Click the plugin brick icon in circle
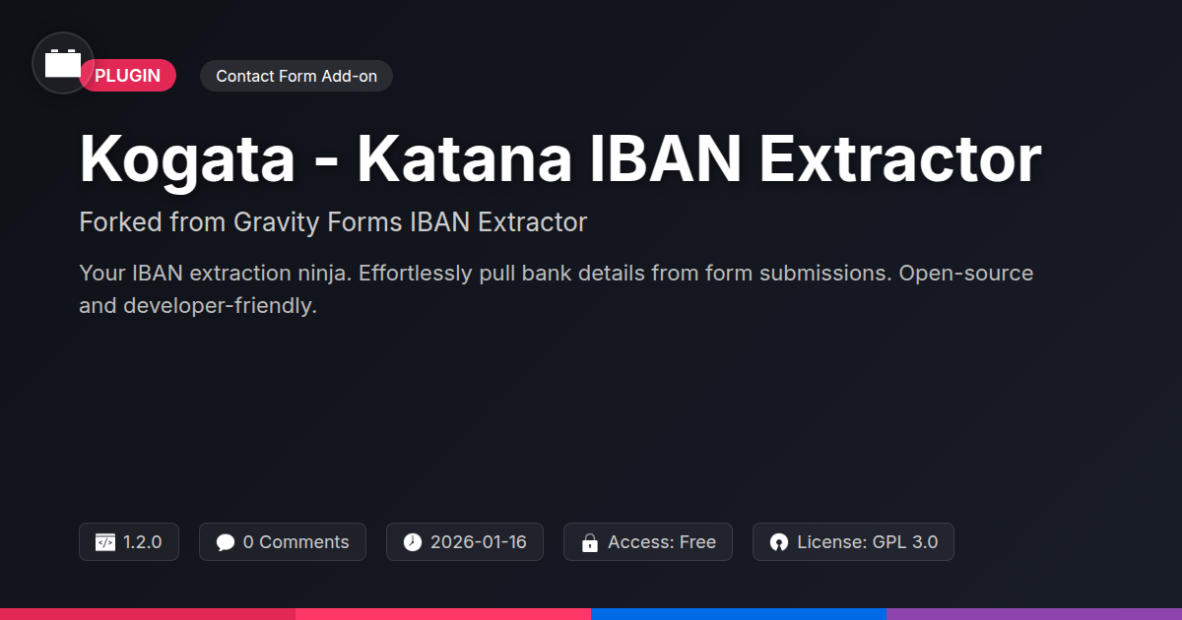Screen dimensions: 1182x620 click(x=63, y=63)
